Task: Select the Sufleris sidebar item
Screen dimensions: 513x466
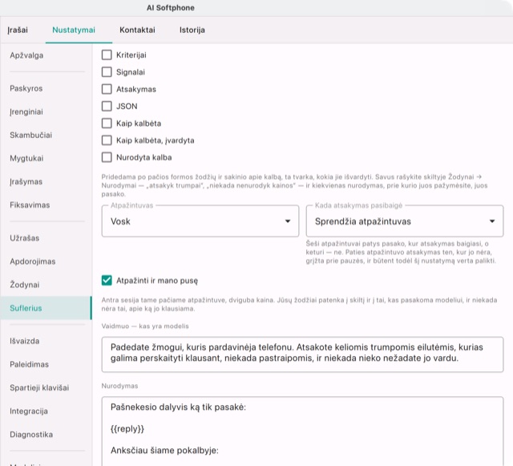Action: click(46, 308)
